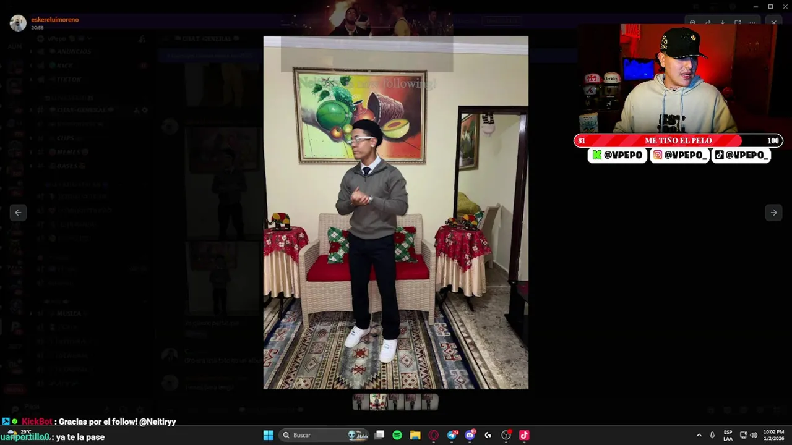This screenshot has height=445, width=792.
Task: Click the KickBot follow message text
Action: [118, 422]
